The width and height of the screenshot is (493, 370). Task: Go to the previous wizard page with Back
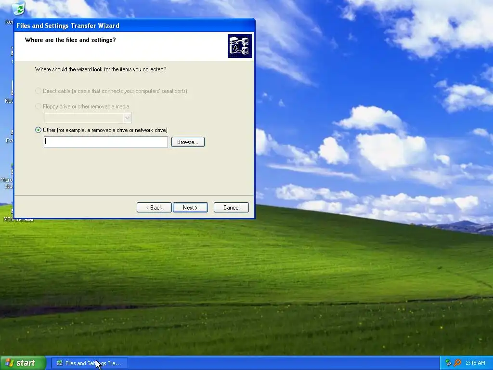click(x=154, y=207)
